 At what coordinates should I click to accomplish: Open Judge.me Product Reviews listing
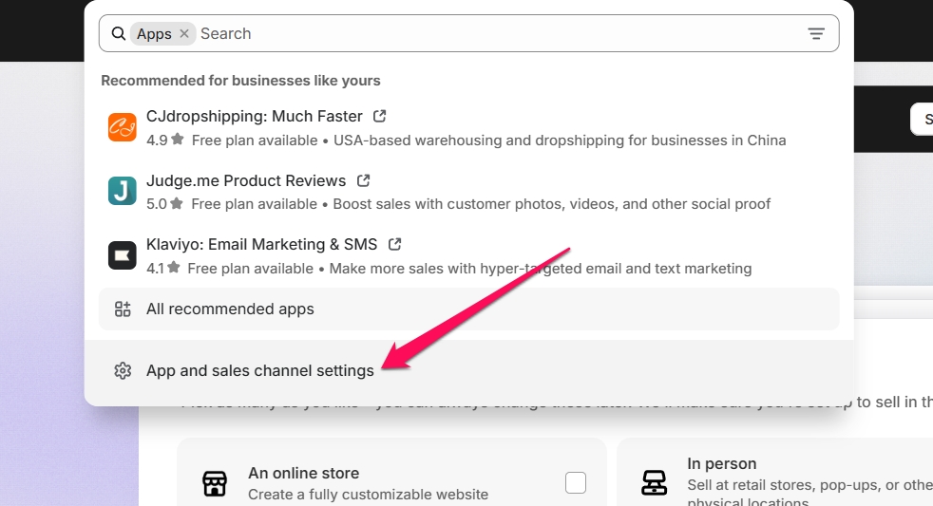[246, 180]
